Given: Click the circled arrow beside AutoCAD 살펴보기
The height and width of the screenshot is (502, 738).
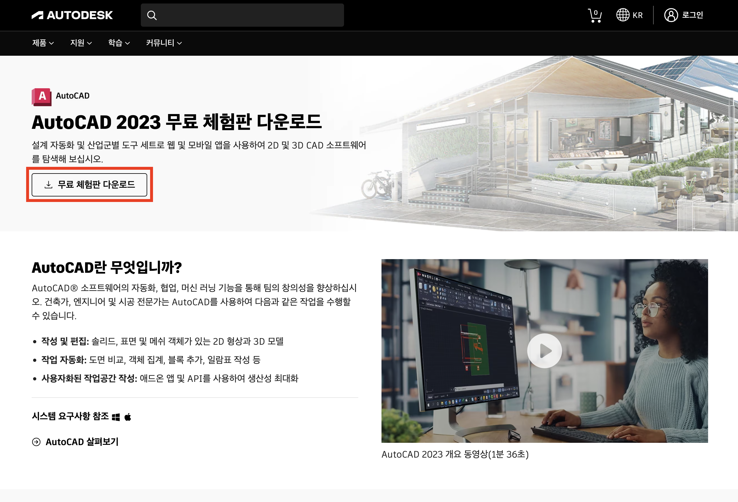Looking at the screenshot, I should pyautogui.click(x=36, y=442).
